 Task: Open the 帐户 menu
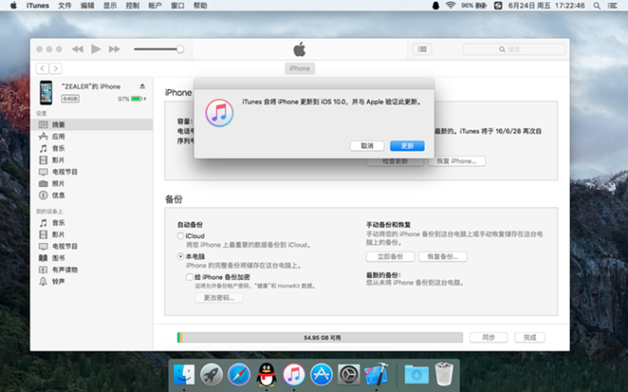[155, 6]
